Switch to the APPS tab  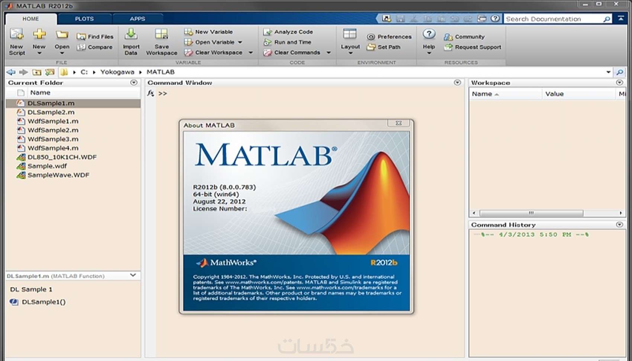point(137,19)
